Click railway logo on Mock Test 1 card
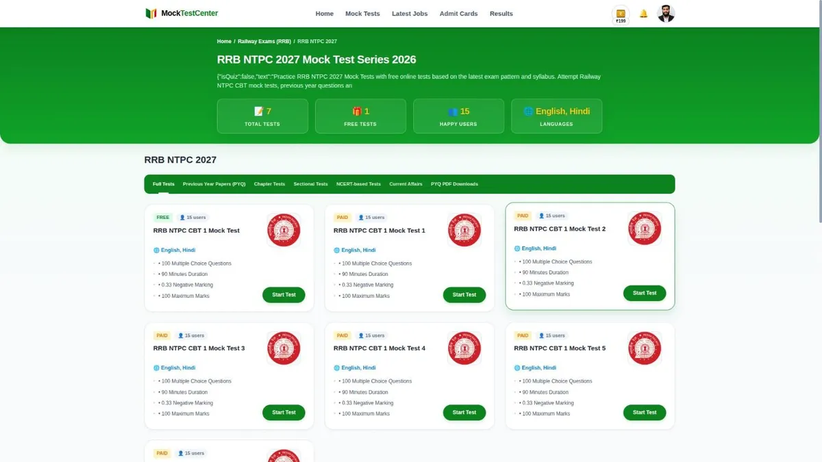Image resolution: width=822 pixels, height=462 pixels. (464, 230)
